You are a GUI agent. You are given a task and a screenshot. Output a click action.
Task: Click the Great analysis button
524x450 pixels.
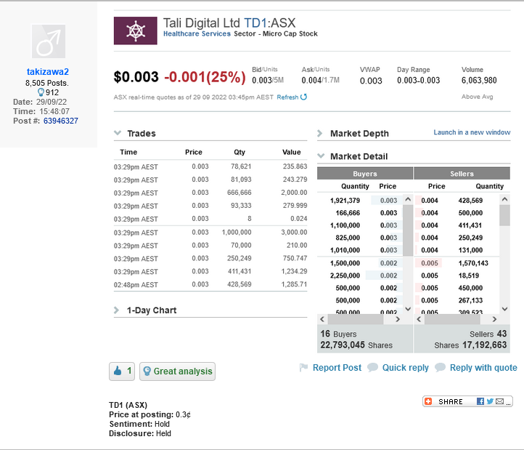click(x=178, y=371)
